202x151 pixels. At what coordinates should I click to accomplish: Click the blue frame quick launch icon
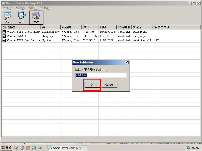coord(34,148)
